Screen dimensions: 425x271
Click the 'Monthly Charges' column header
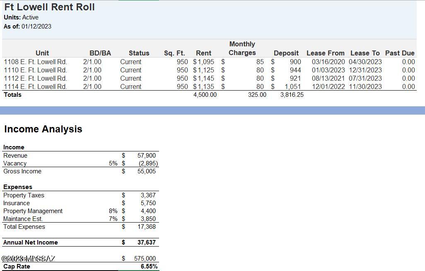pyautogui.click(x=242, y=48)
